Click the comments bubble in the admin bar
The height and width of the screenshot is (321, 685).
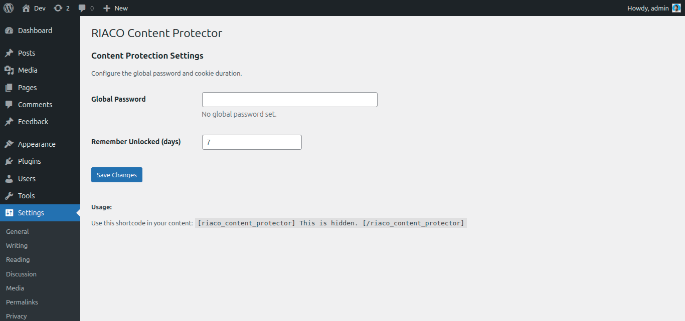[x=82, y=8]
